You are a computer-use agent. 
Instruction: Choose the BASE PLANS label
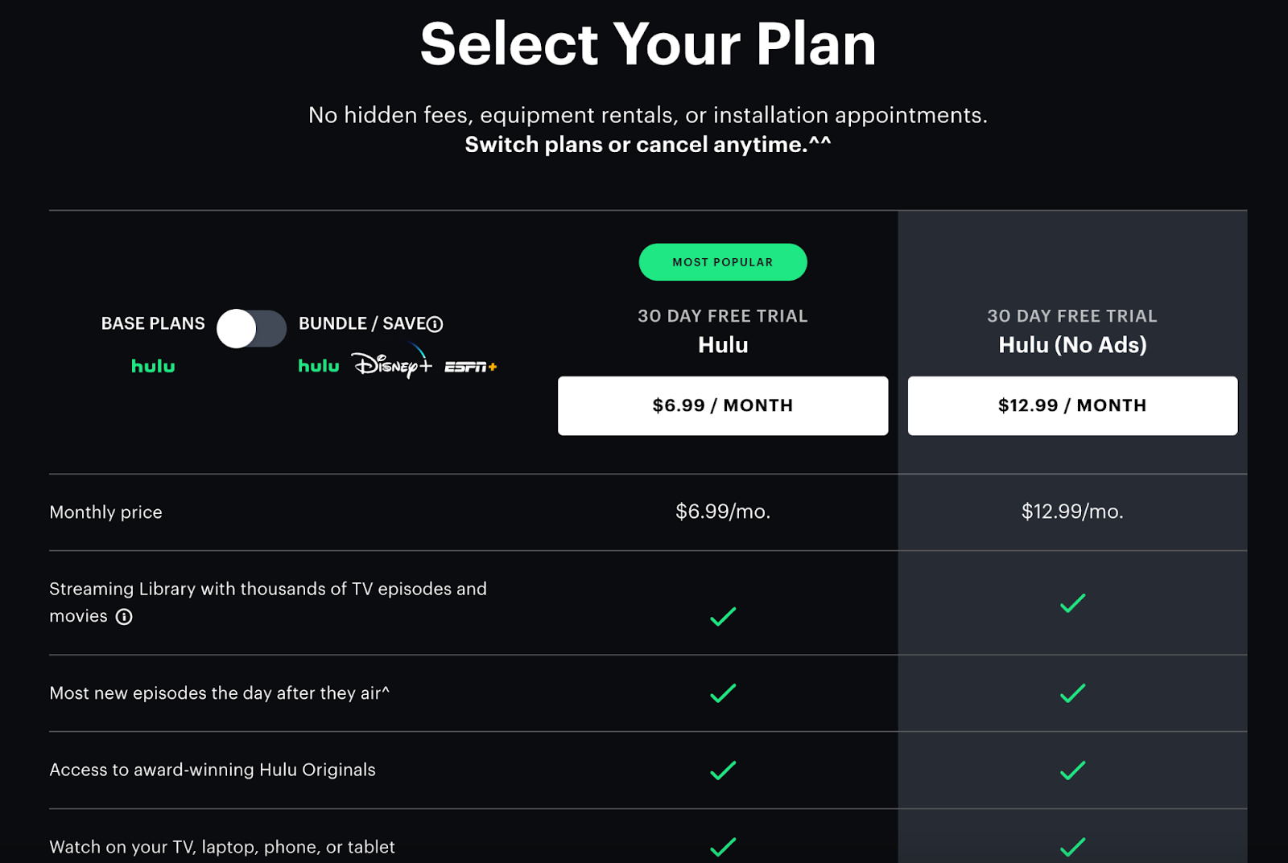pos(153,323)
